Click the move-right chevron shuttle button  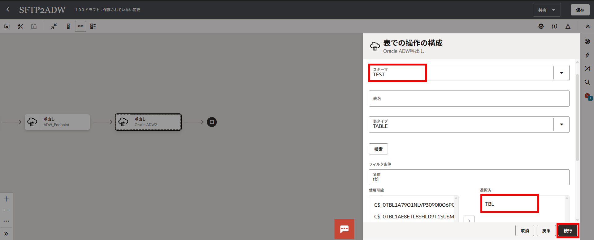tap(469, 220)
